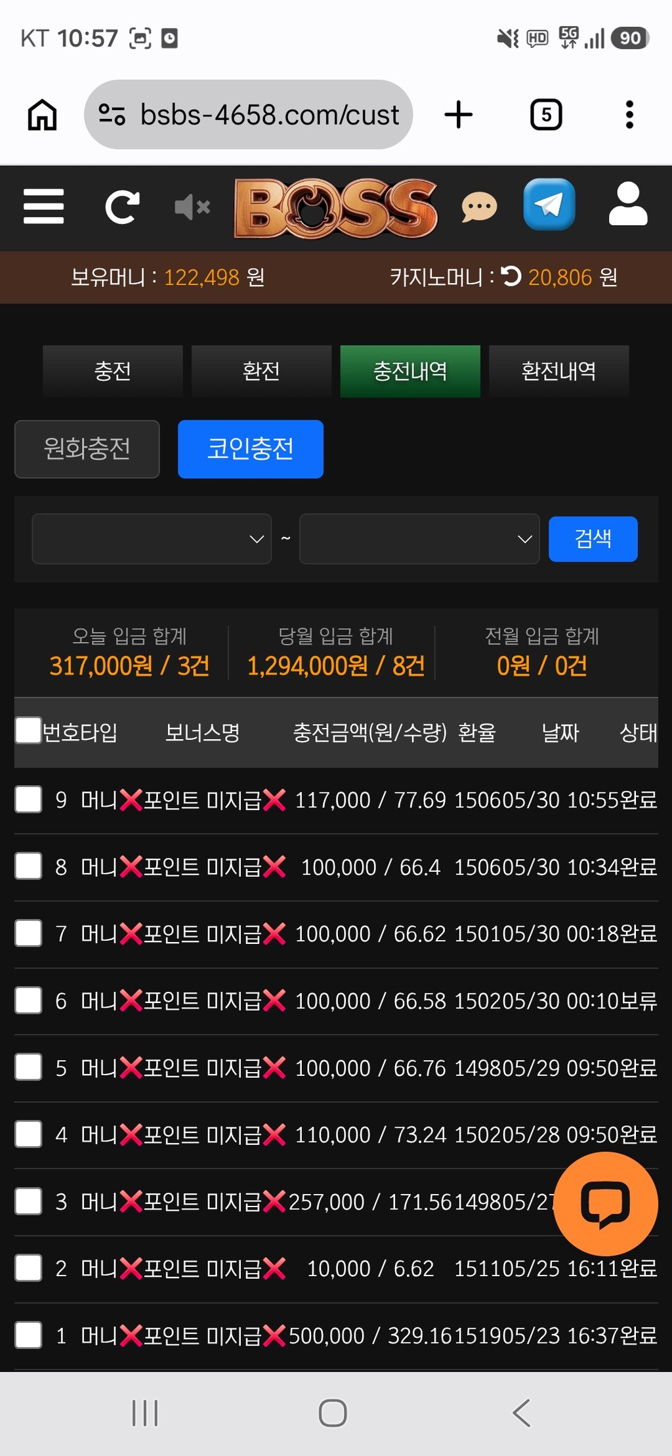Check the box for row 9

(28, 799)
